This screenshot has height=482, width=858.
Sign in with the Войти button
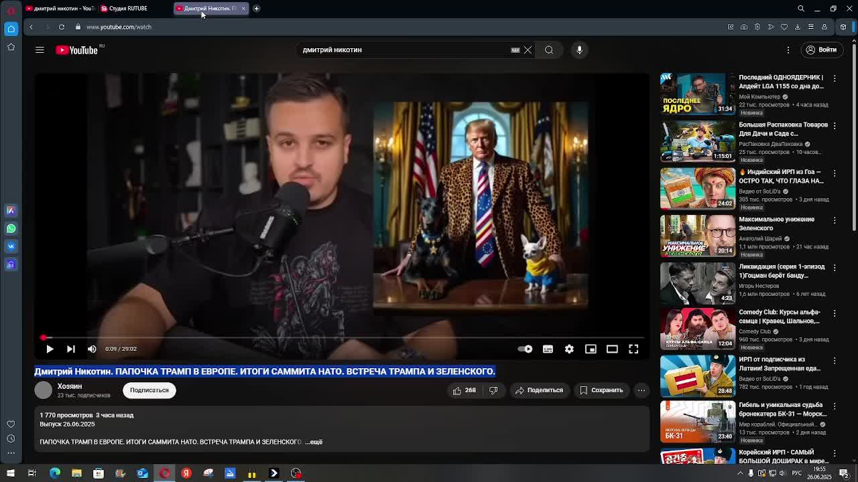coord(821,50)
